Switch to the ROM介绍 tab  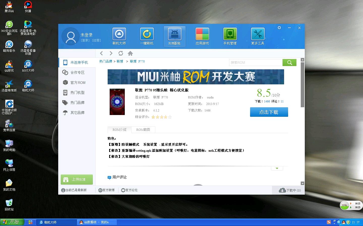click(x=119, y=130)
